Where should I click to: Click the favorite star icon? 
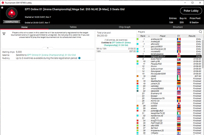coord(2,8)
